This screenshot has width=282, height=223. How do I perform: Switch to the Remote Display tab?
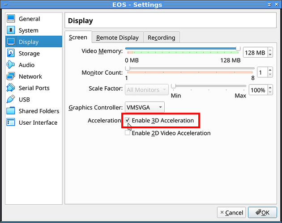[118, 38]
